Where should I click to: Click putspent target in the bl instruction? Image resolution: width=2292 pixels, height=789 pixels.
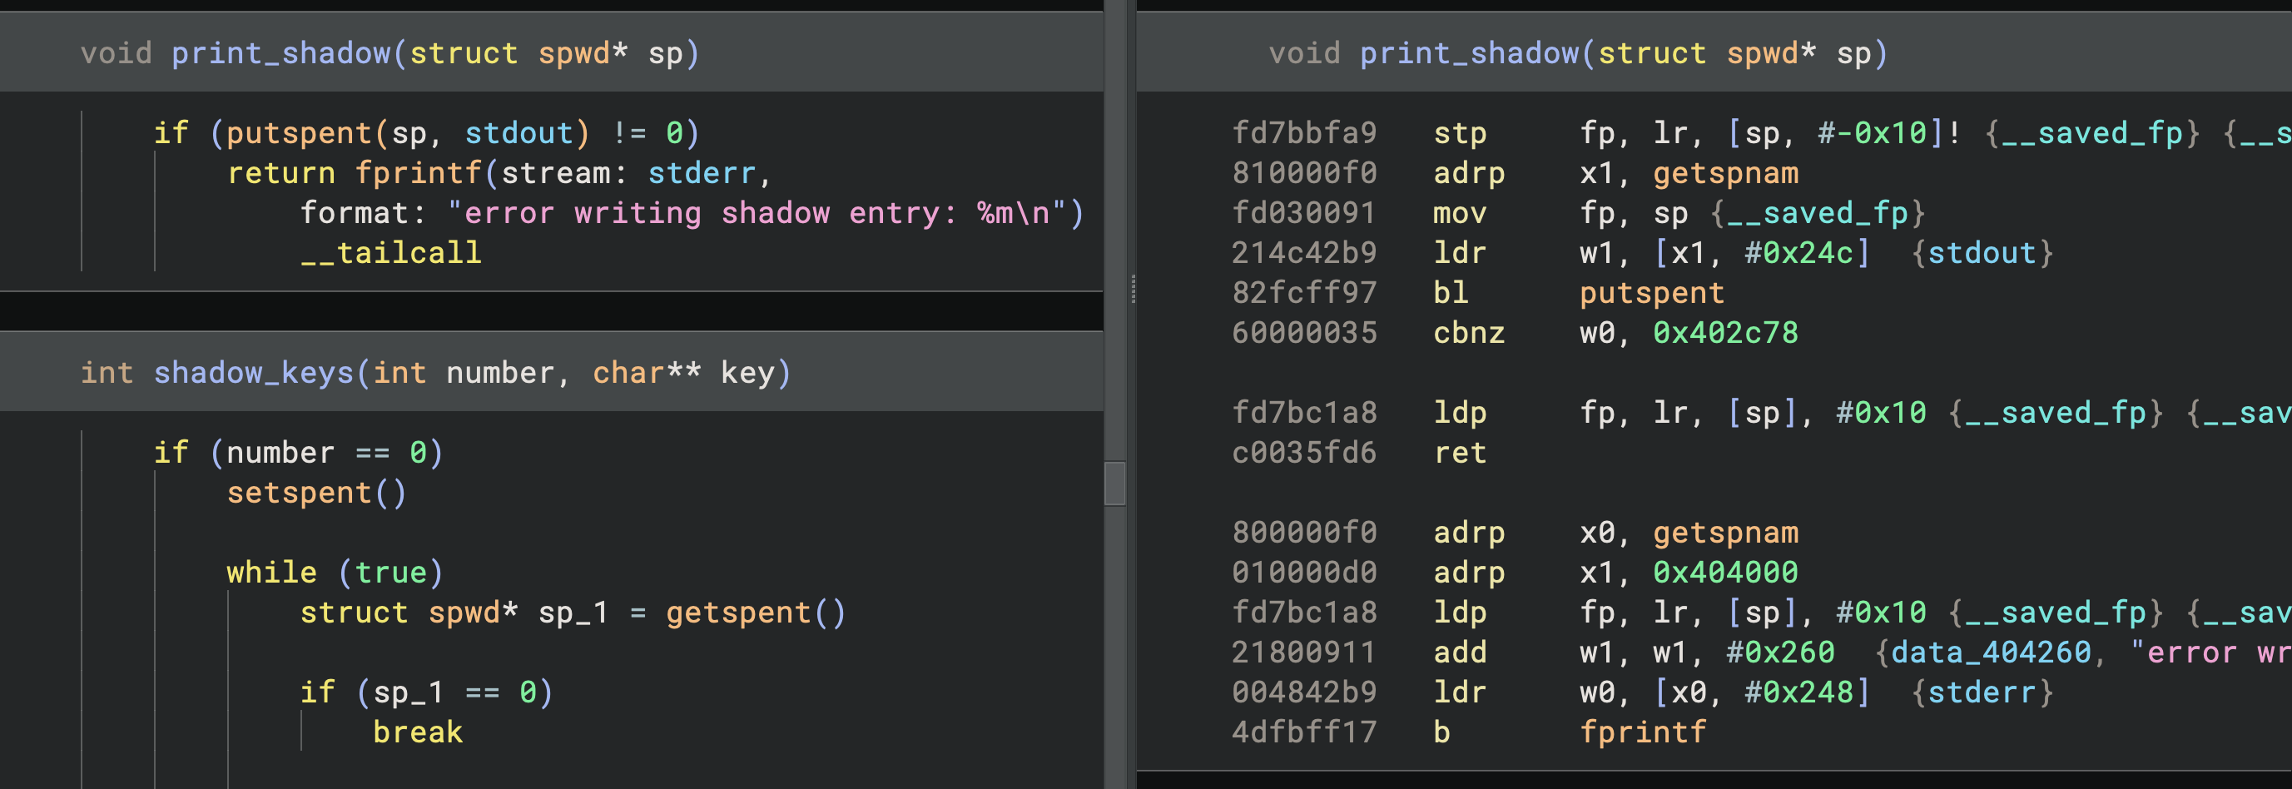click(x=1651, y=294)
